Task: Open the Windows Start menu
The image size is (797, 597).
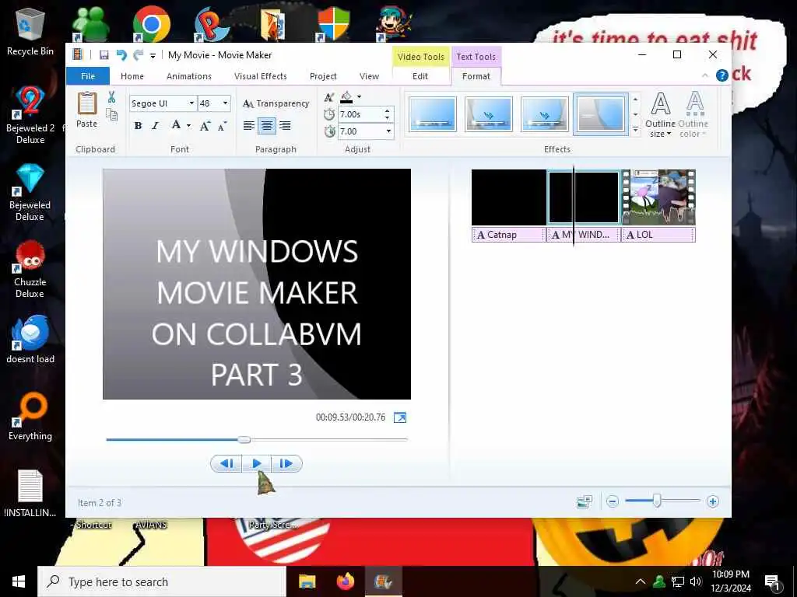Action: tap(19, 581)
